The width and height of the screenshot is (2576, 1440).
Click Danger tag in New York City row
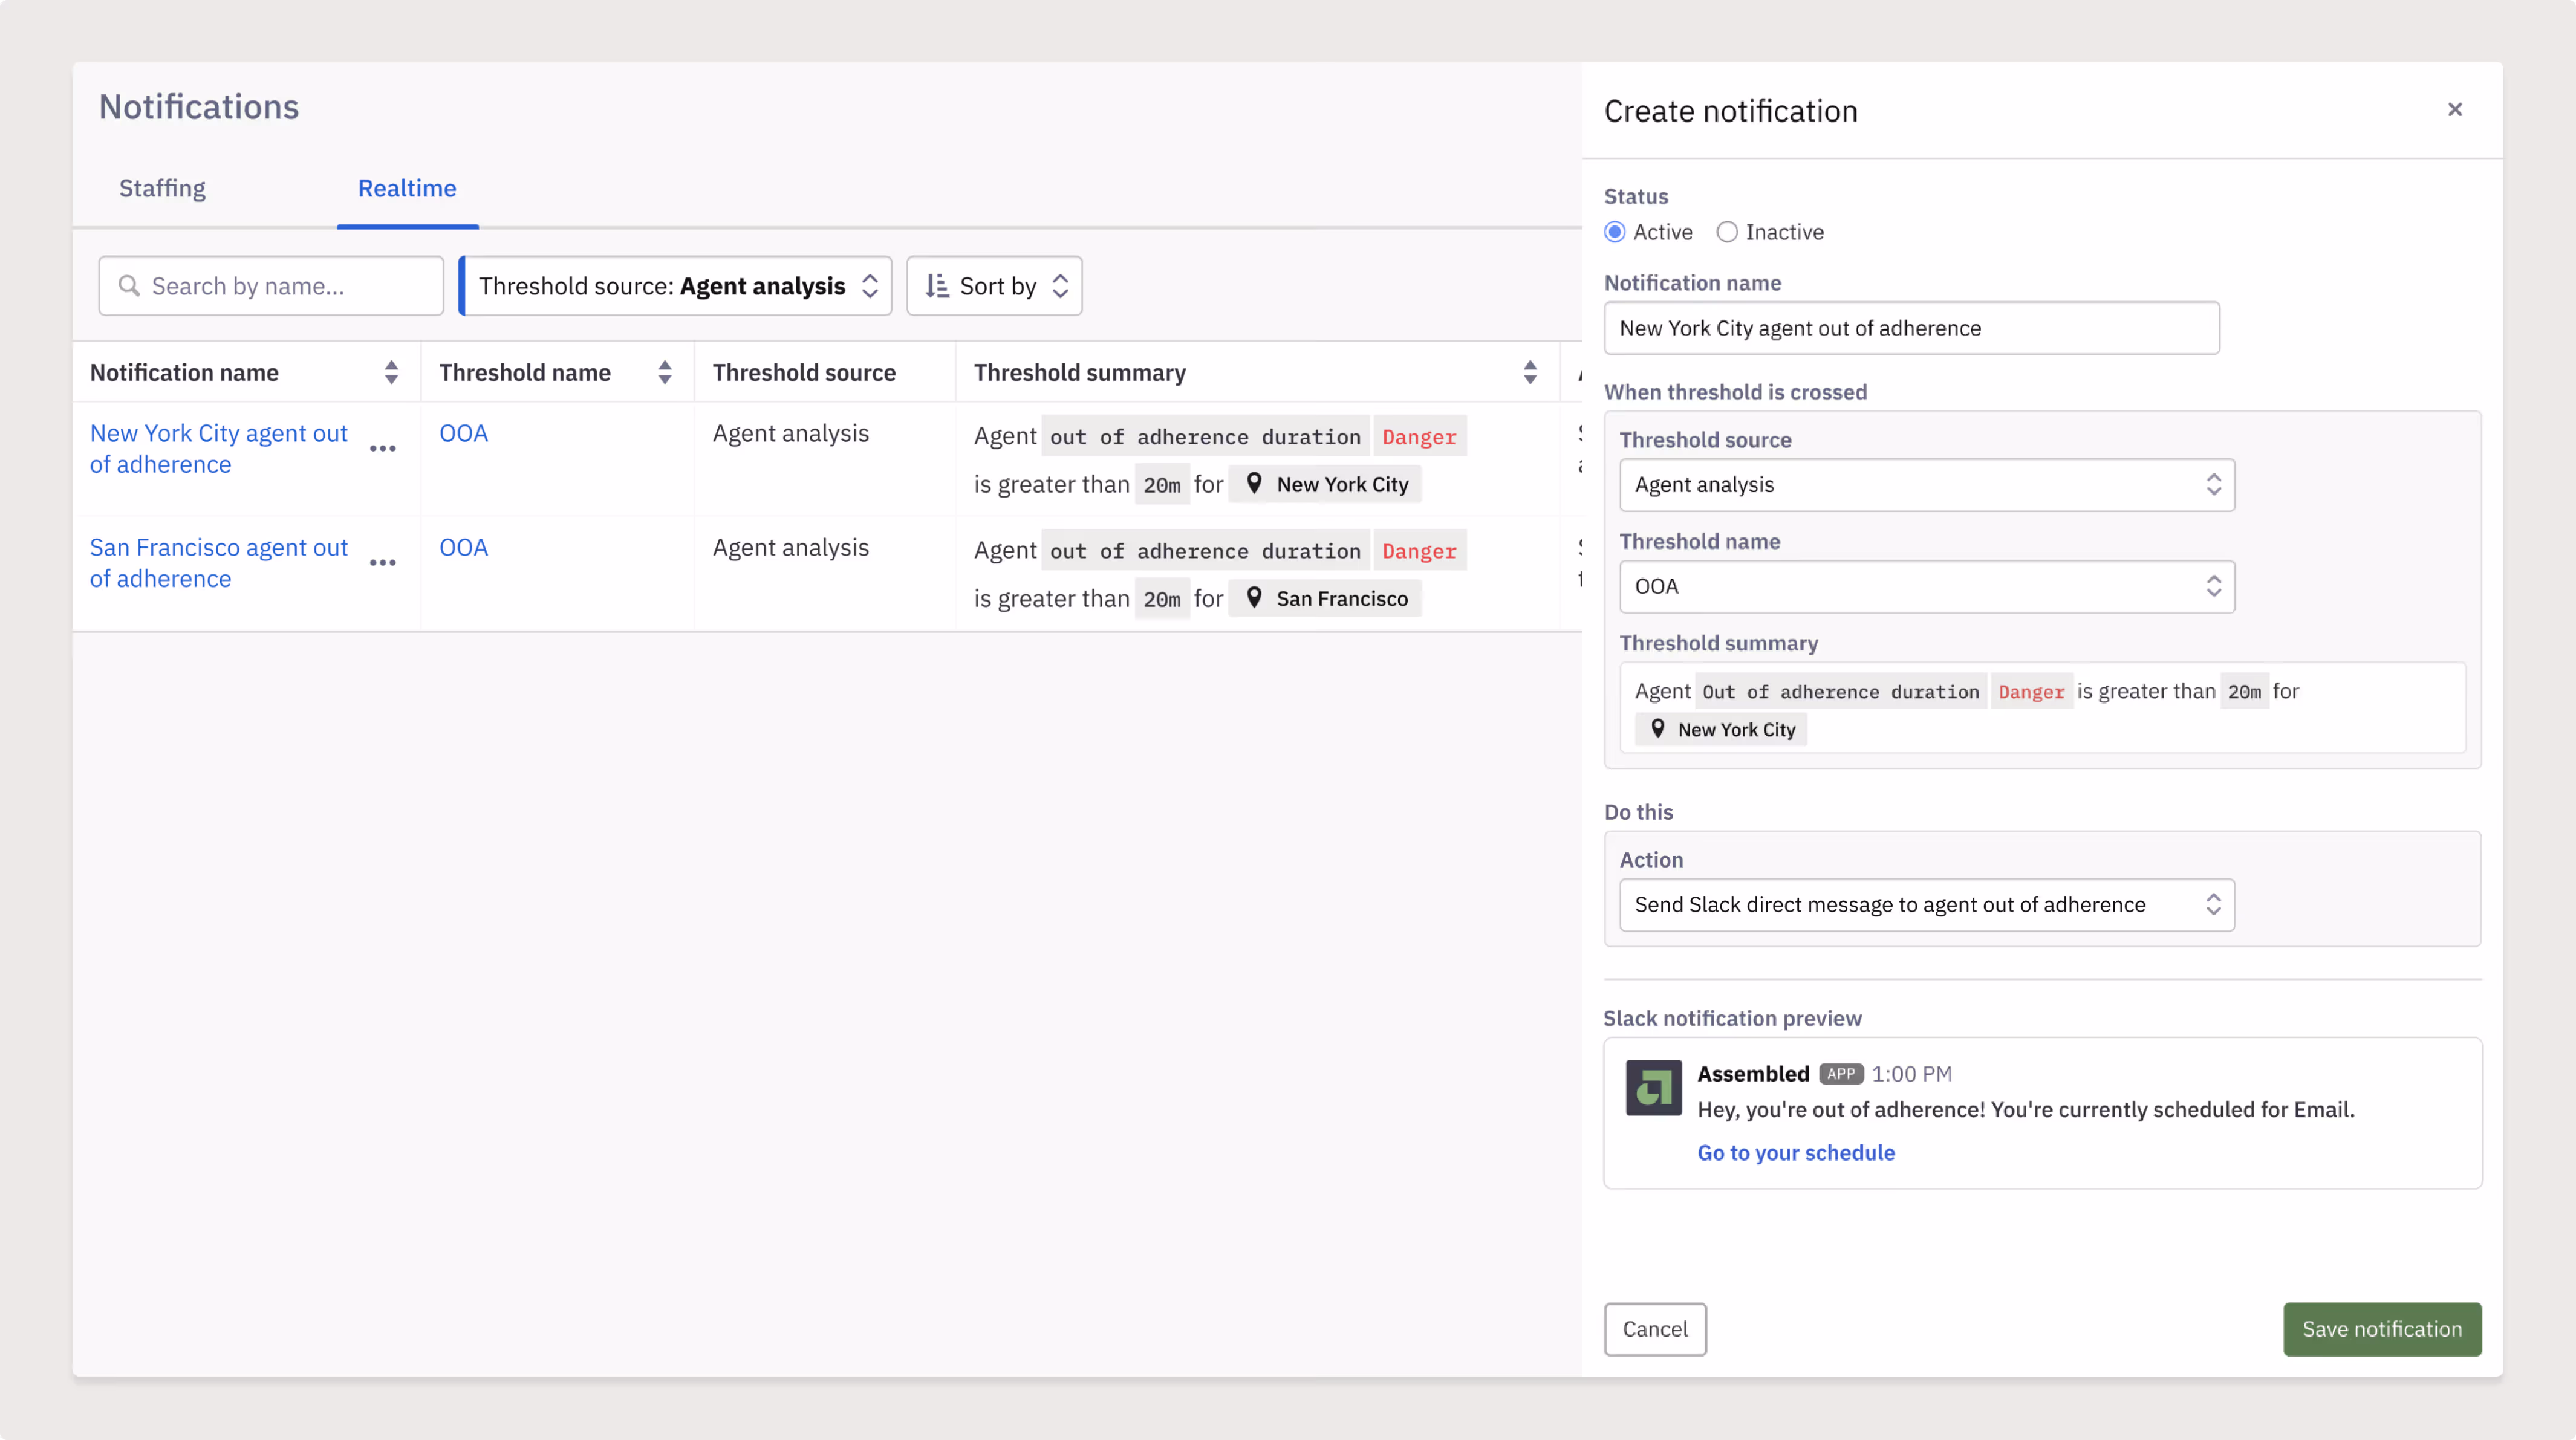(1419, 436)
